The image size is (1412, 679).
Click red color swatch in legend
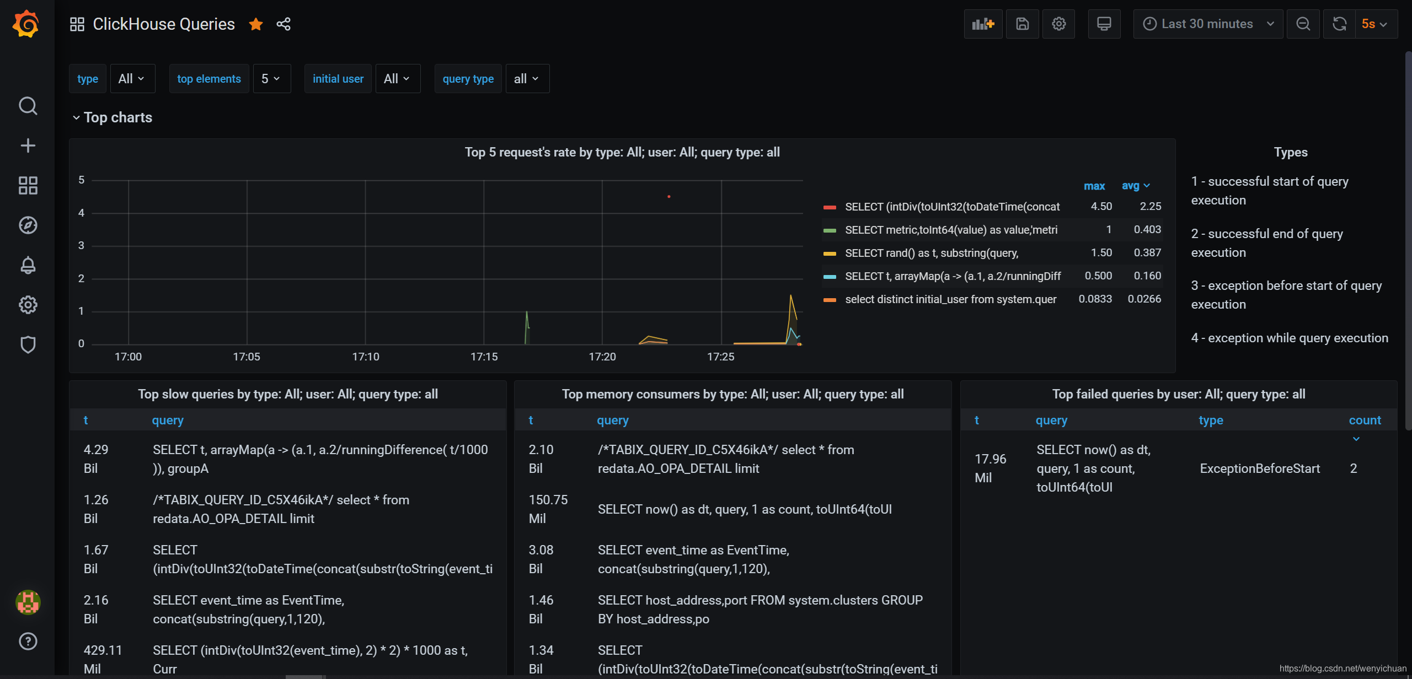[830, 207]
